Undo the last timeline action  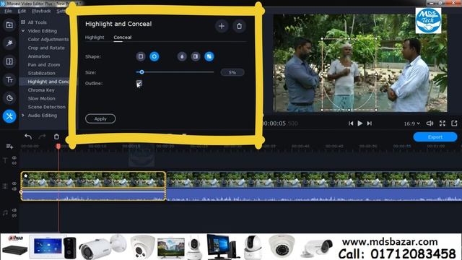coord(28,136)
